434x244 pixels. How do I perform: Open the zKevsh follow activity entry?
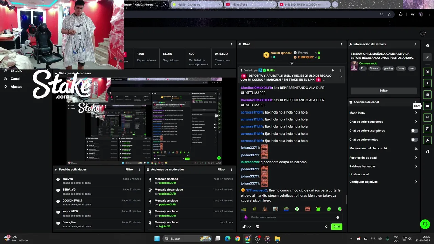99,181
